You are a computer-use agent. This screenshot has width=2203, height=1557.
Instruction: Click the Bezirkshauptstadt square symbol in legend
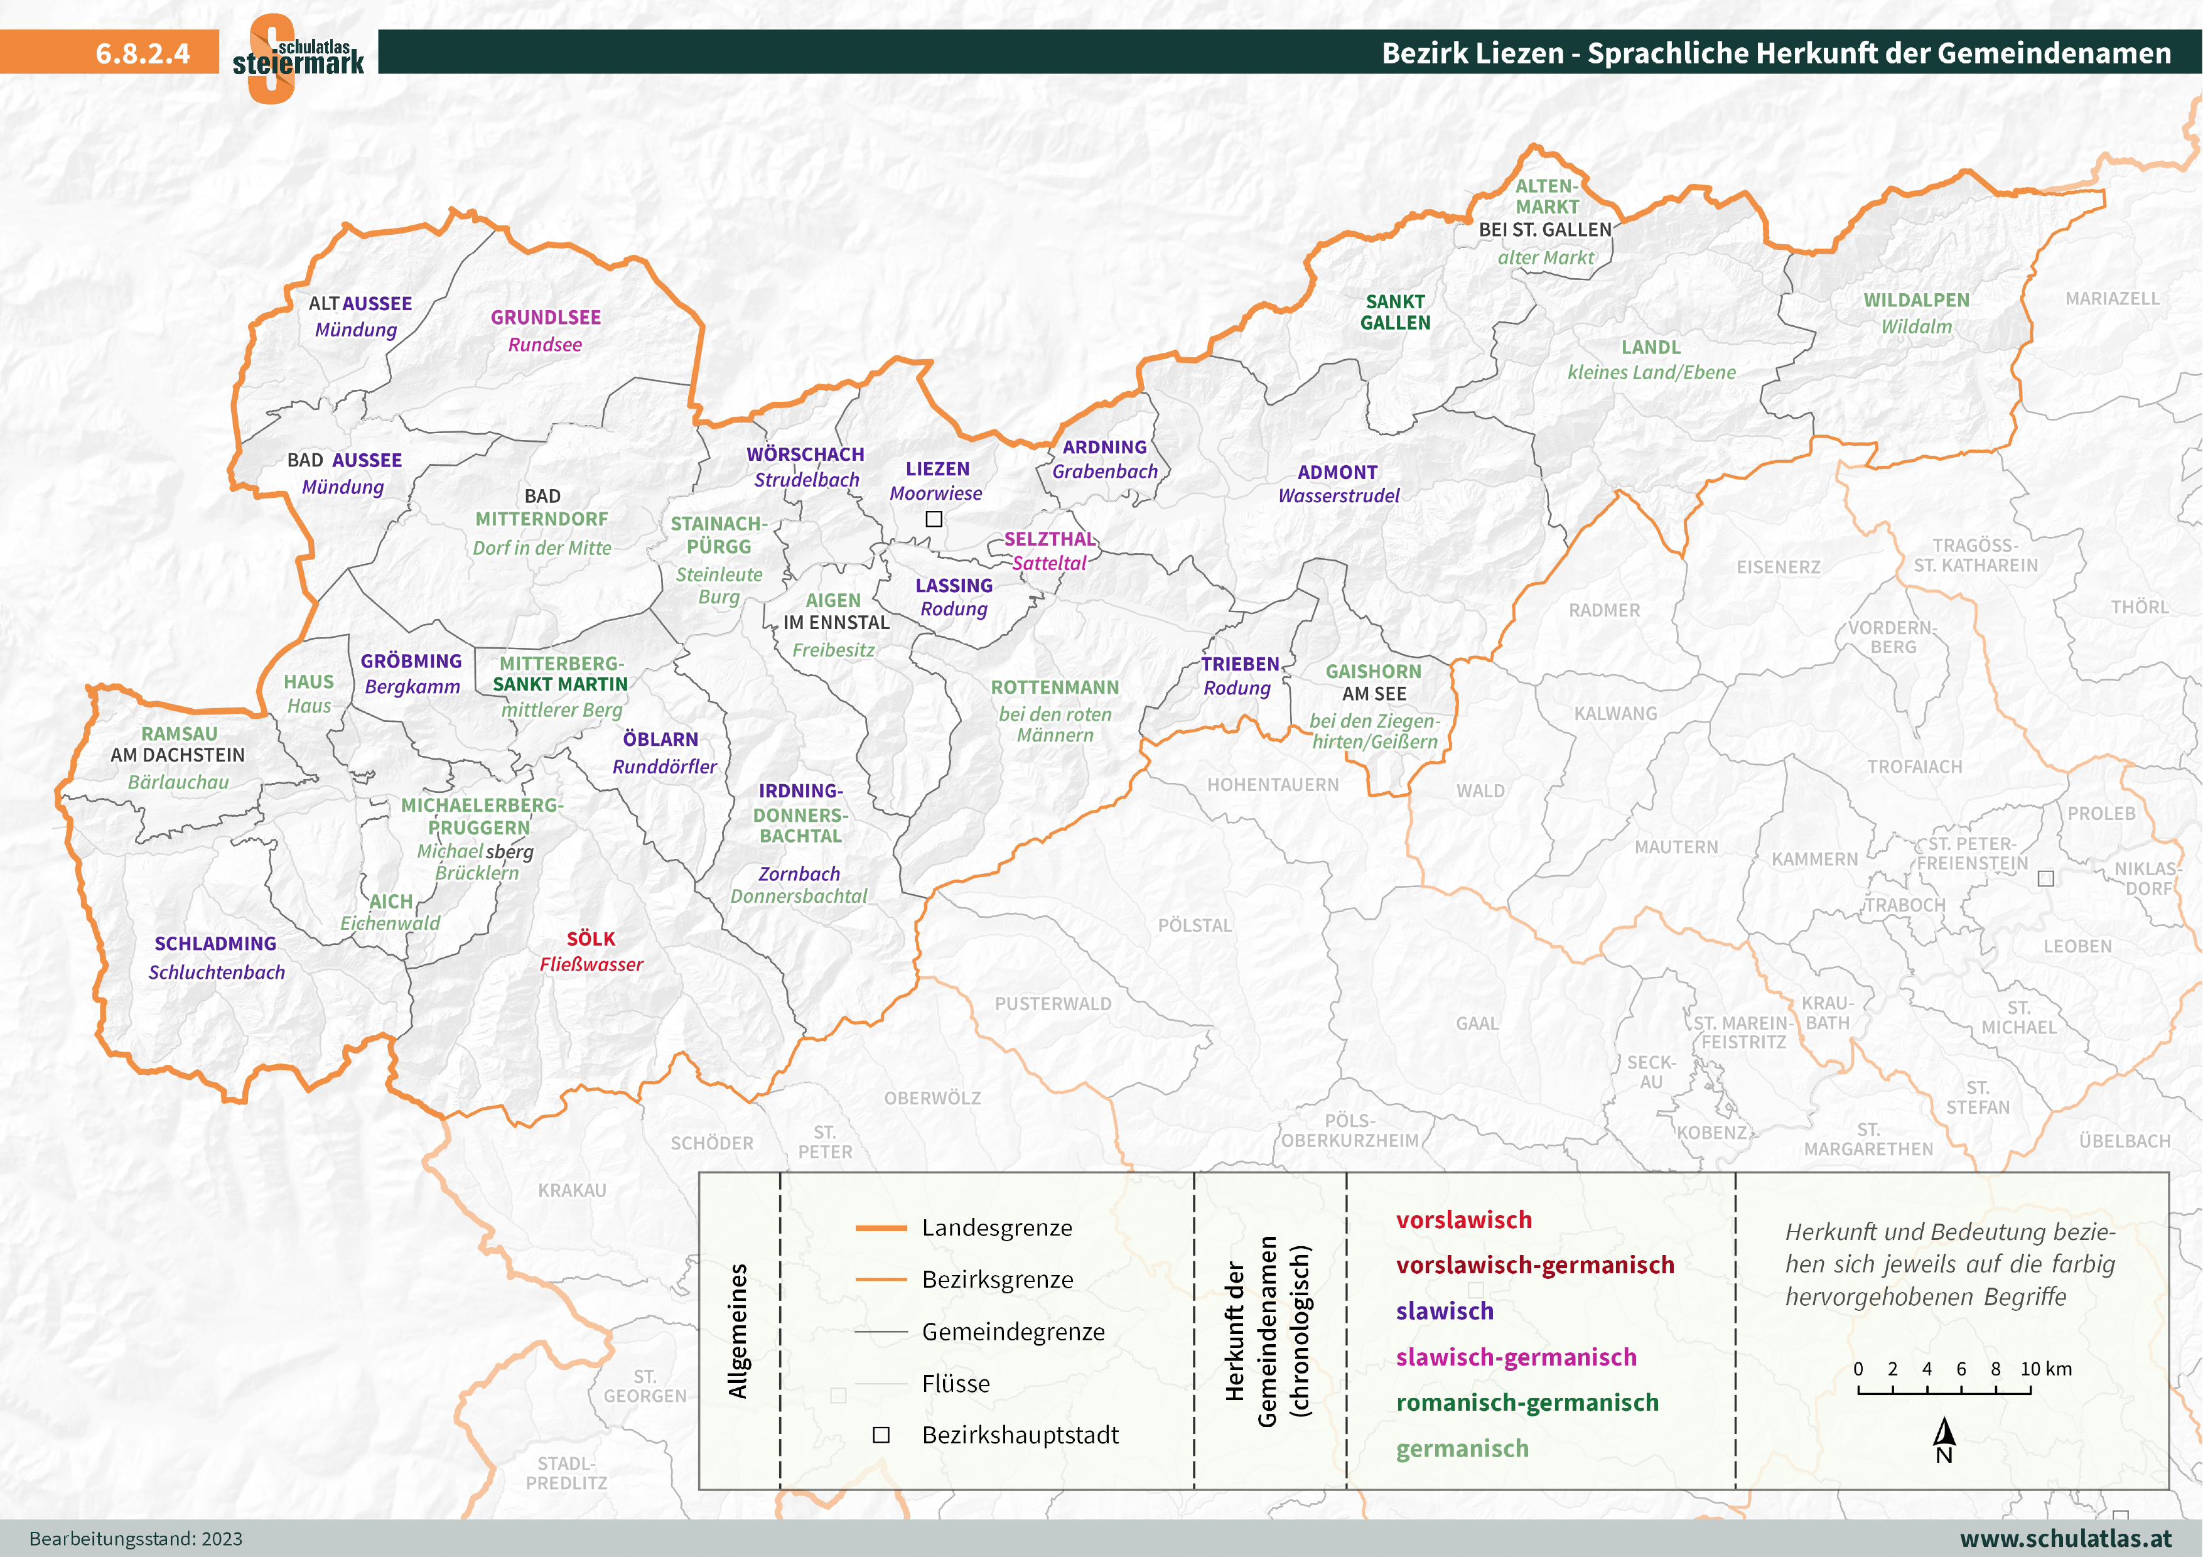pos(881,1435)
